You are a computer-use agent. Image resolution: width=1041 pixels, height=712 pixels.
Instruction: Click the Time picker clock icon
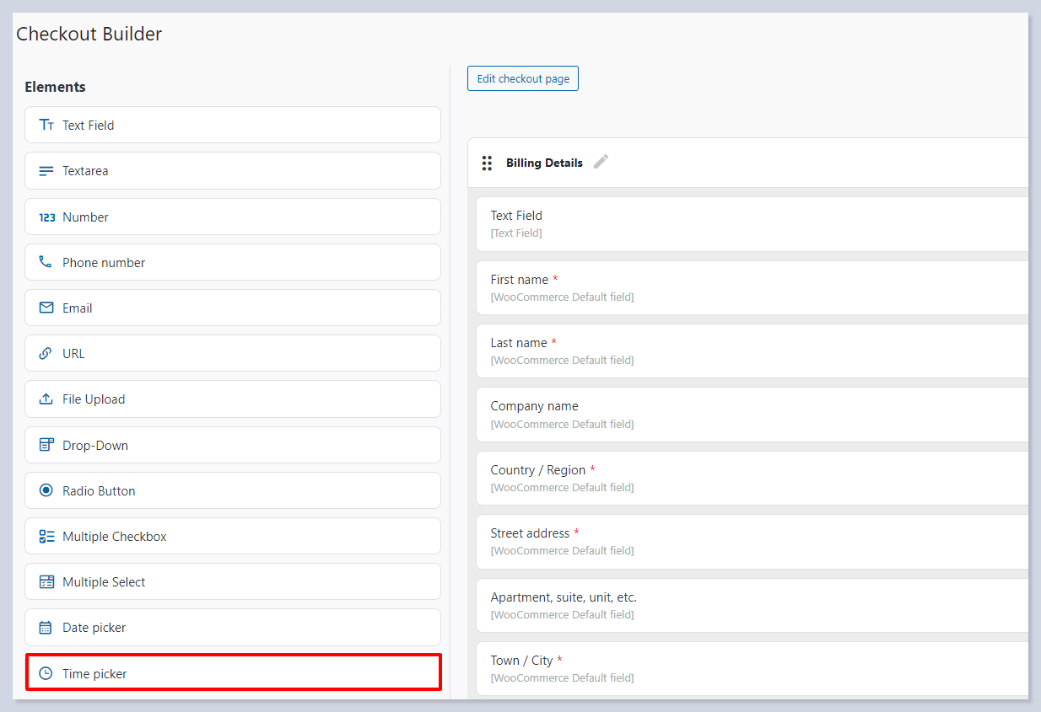click(x=46, y=674)
